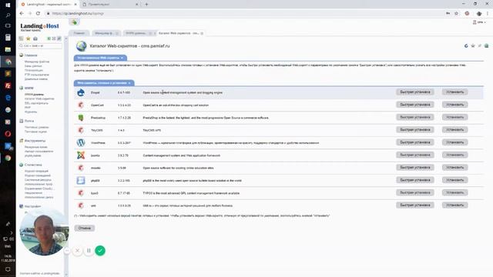493x277 pixels.
Task: Click the PrestaShop logo icon
Action: [x=81, y=118]
